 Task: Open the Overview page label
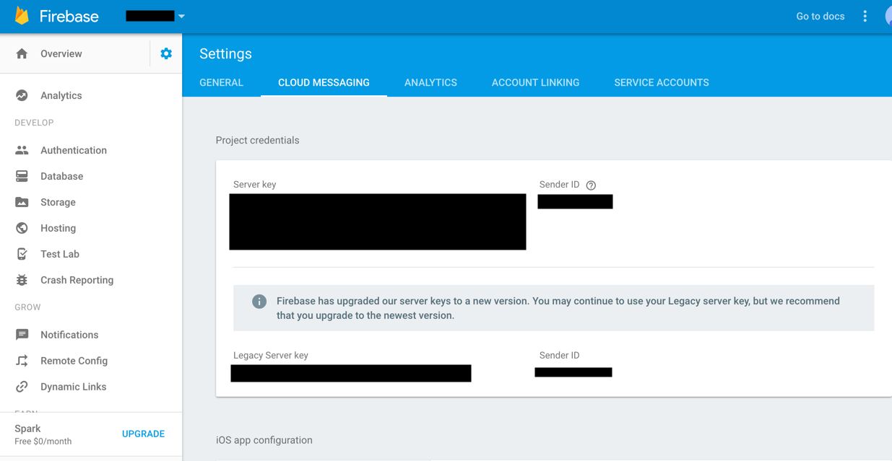click(61, 53)
